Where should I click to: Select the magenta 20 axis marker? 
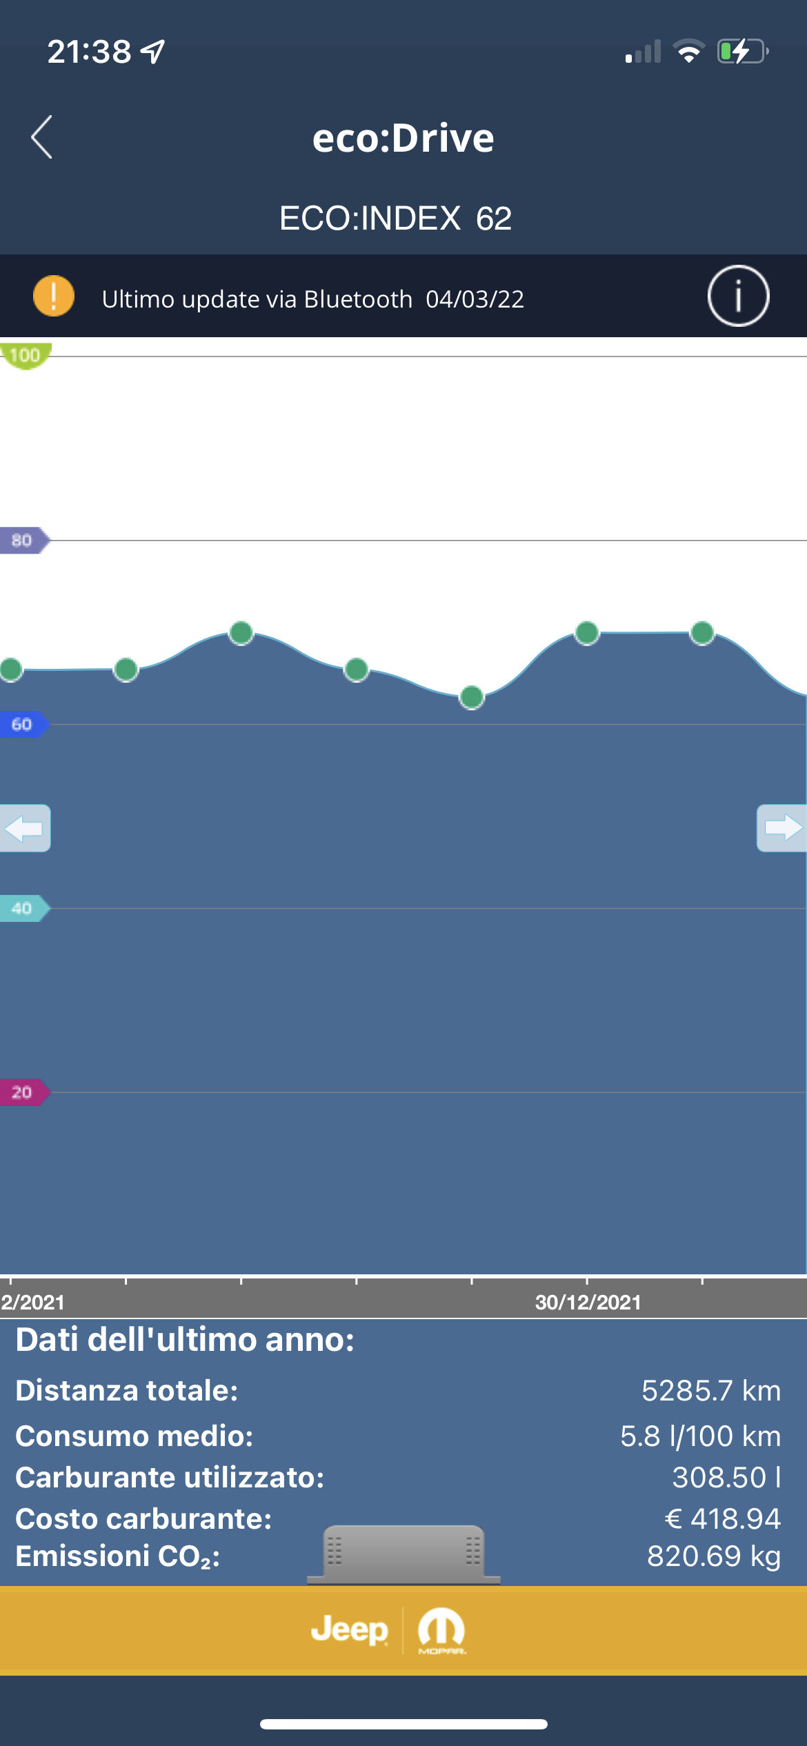[x=25, y=1092]
